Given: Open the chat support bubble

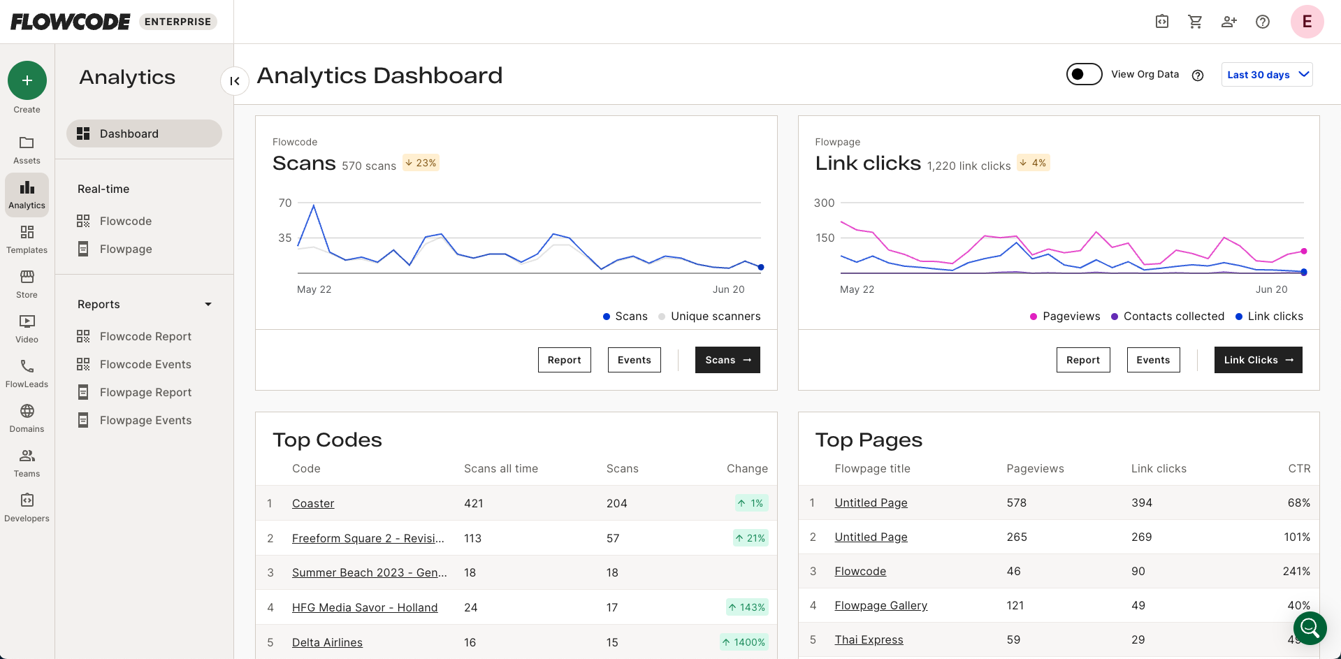Looking at the screenshot, I should (x=1310, y=628).
